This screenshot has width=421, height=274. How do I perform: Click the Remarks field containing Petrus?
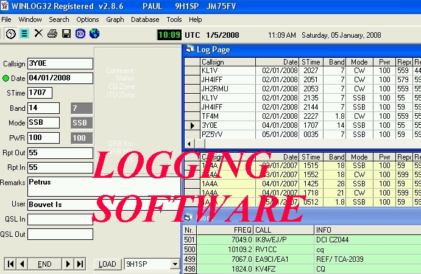click(104, 186)
